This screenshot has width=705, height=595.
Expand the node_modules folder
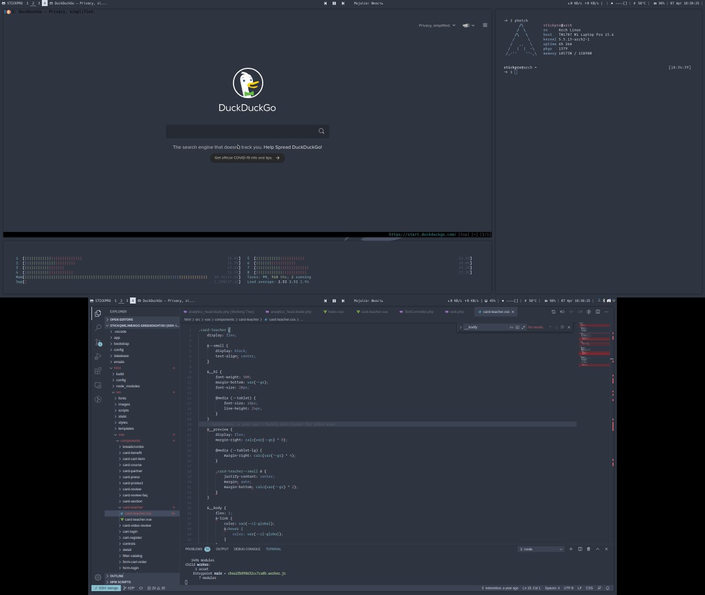tap(142, 386)
